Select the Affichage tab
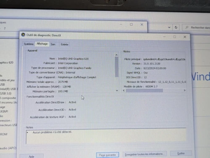Image resolution: width=210 pixels, height=158 pixels. 42,44
